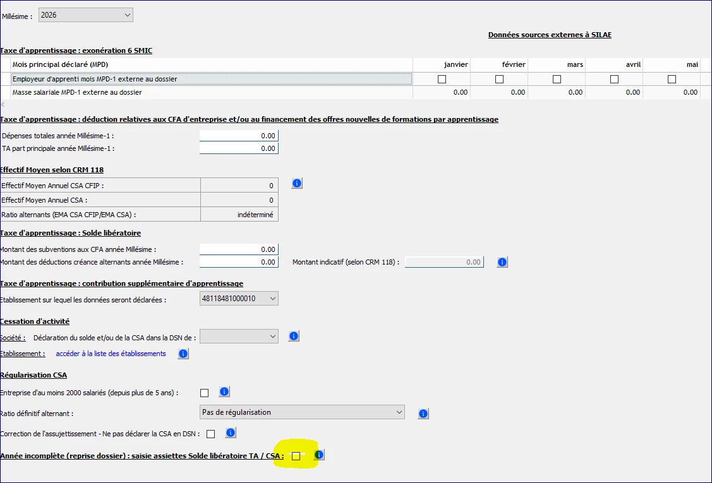Click 'Effectif Moyen Annuel CSA :' value cell

(239, 200)
